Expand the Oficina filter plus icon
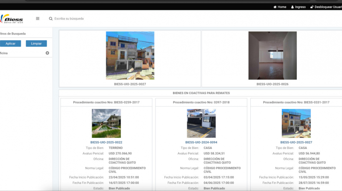Viewport: 342px width, 191px height. 47,53
